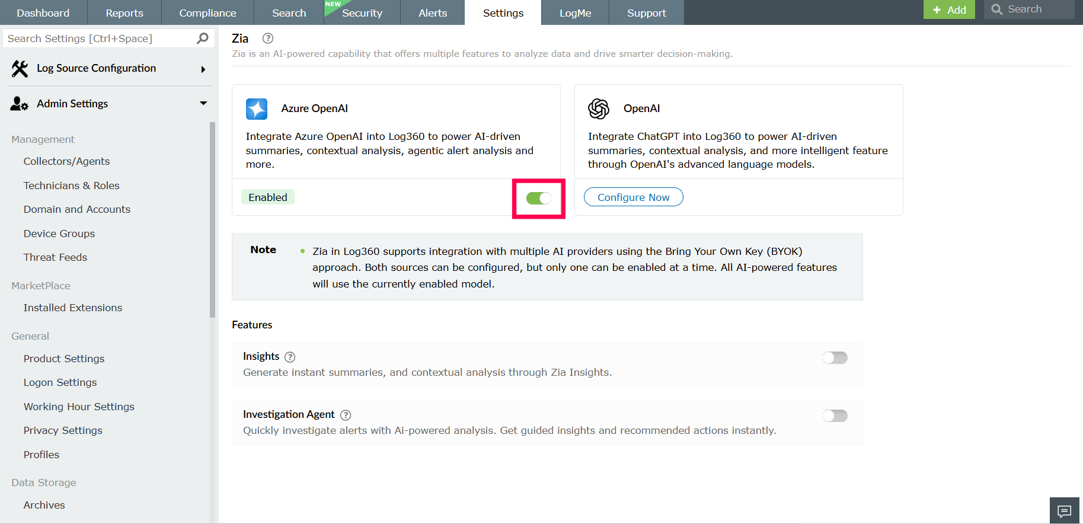Viewport: 1083px width, 524px height.
Task: Click Configure Now for OpenAI
Action: point(634,197)
